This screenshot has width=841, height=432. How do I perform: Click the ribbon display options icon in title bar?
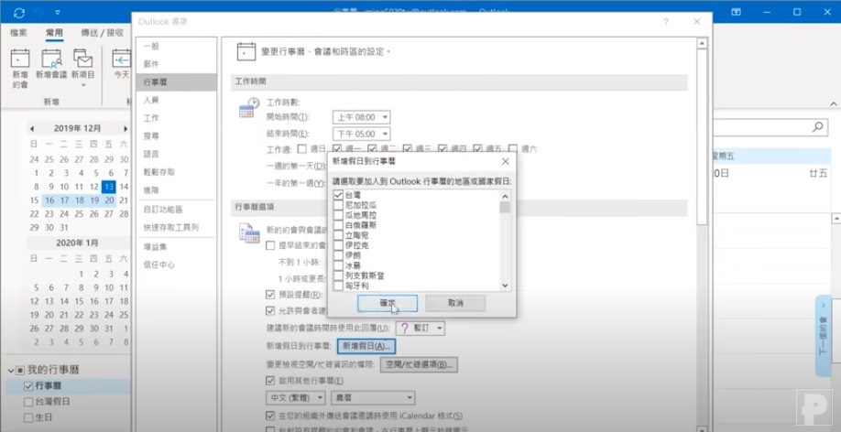pyautogui.click(x=737, y=12)
